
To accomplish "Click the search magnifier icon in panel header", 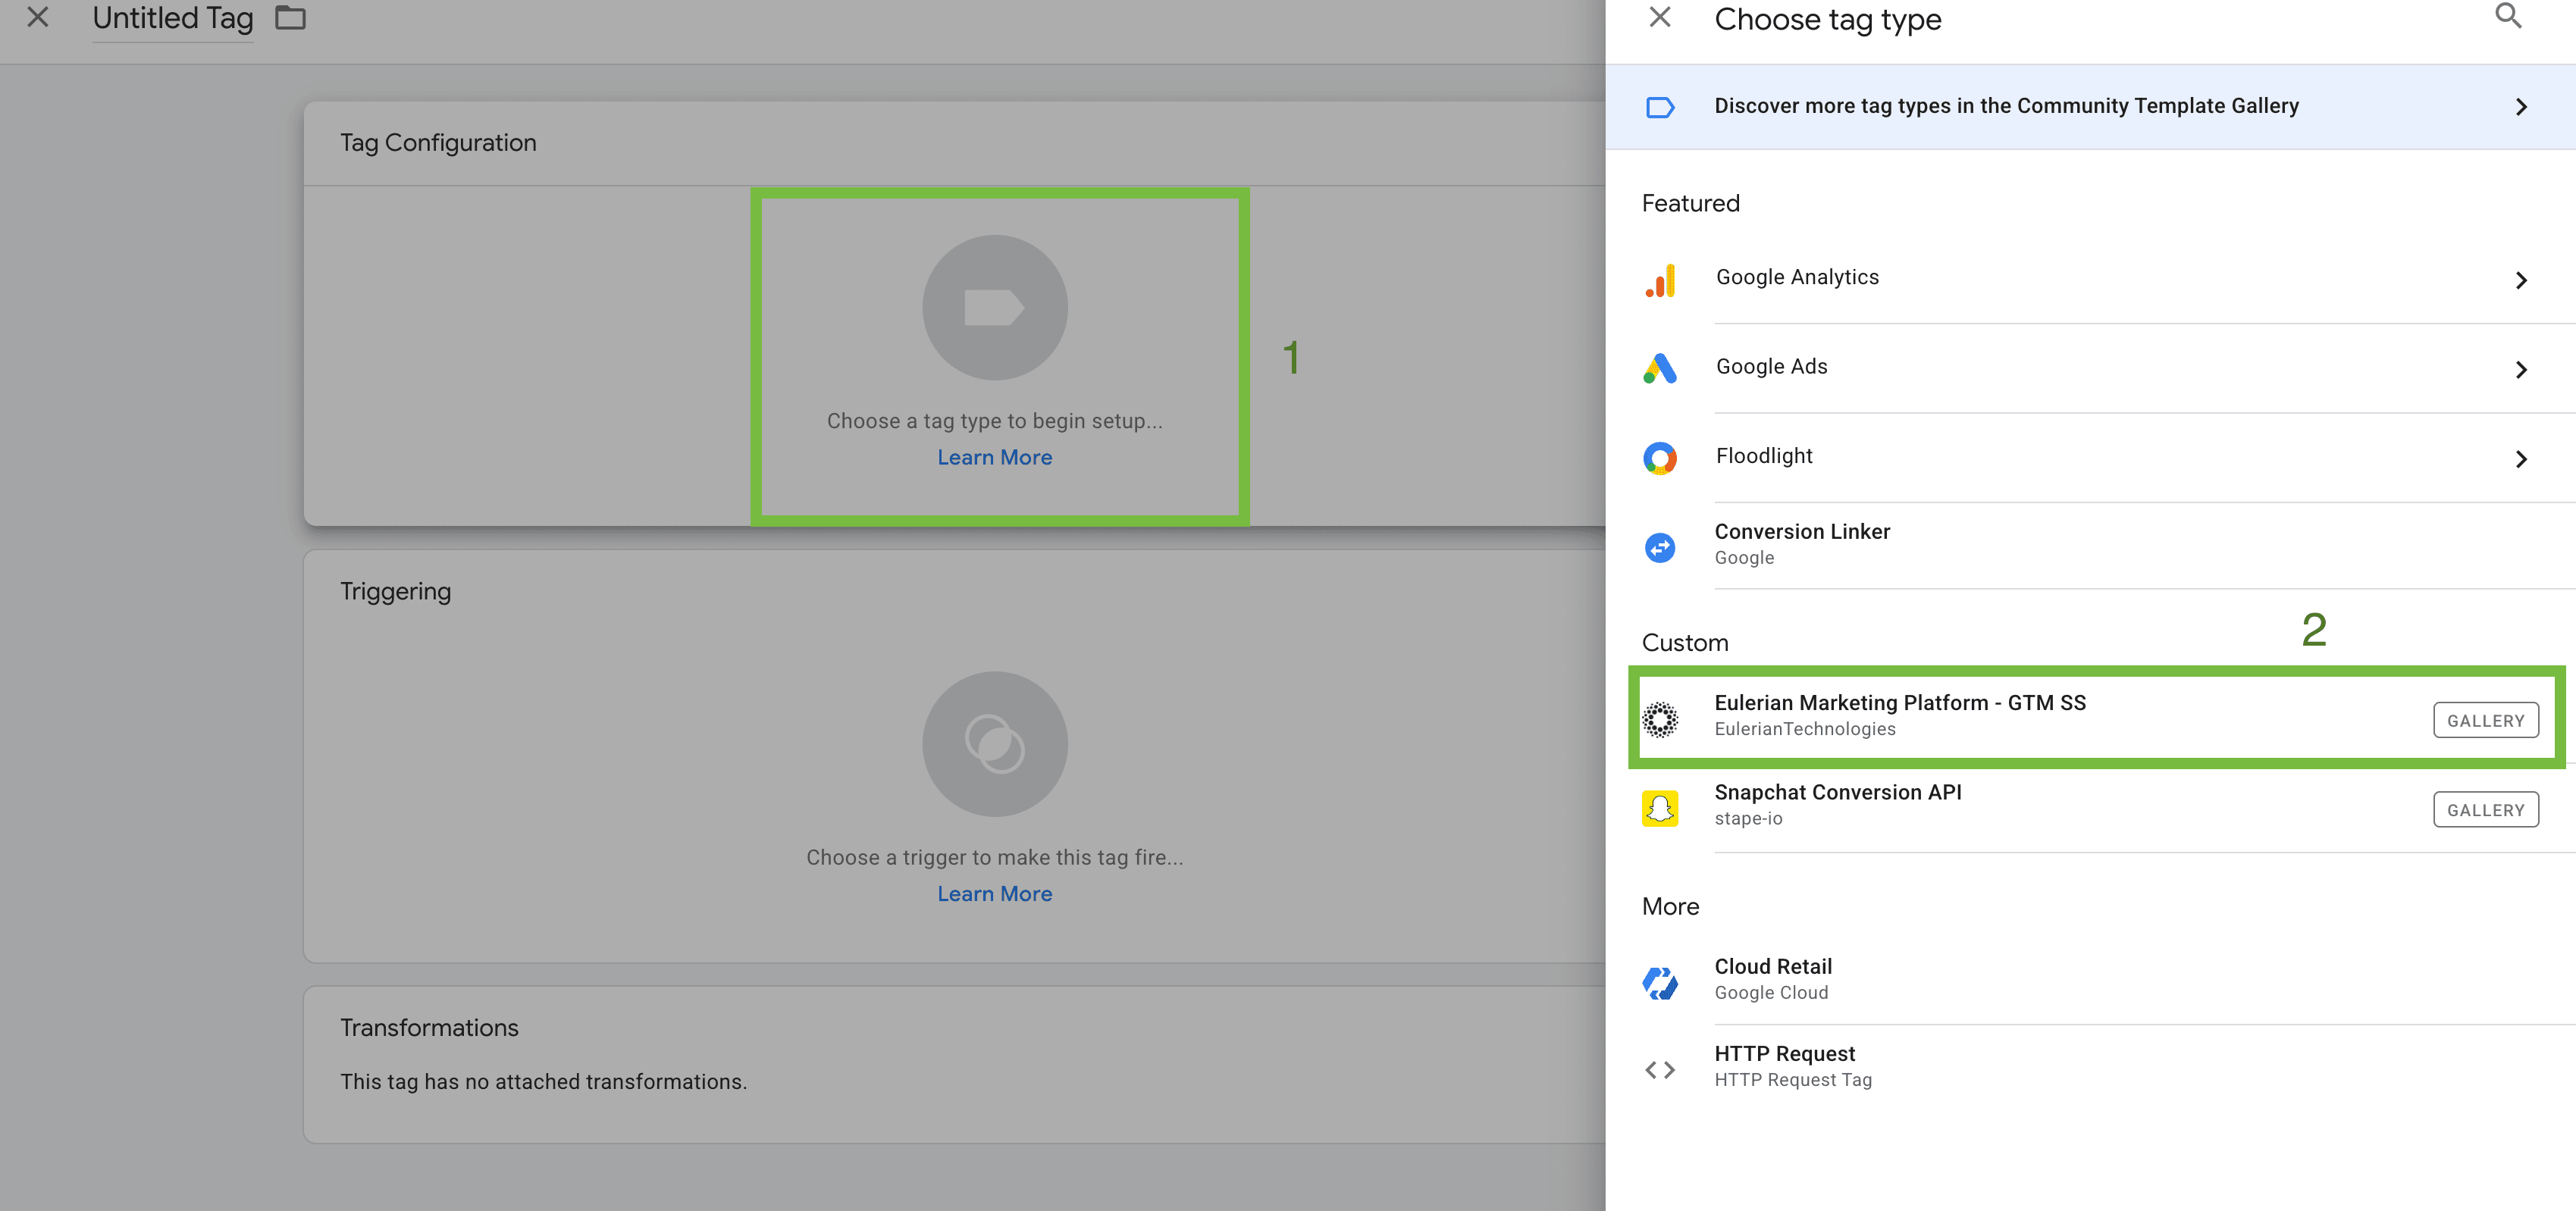I will [x=2507, y=17].
